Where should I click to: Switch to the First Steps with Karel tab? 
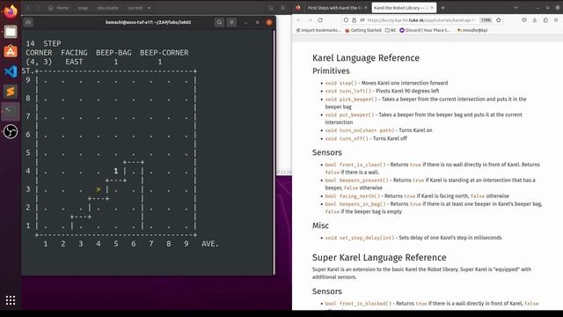[x=333, y=8]
